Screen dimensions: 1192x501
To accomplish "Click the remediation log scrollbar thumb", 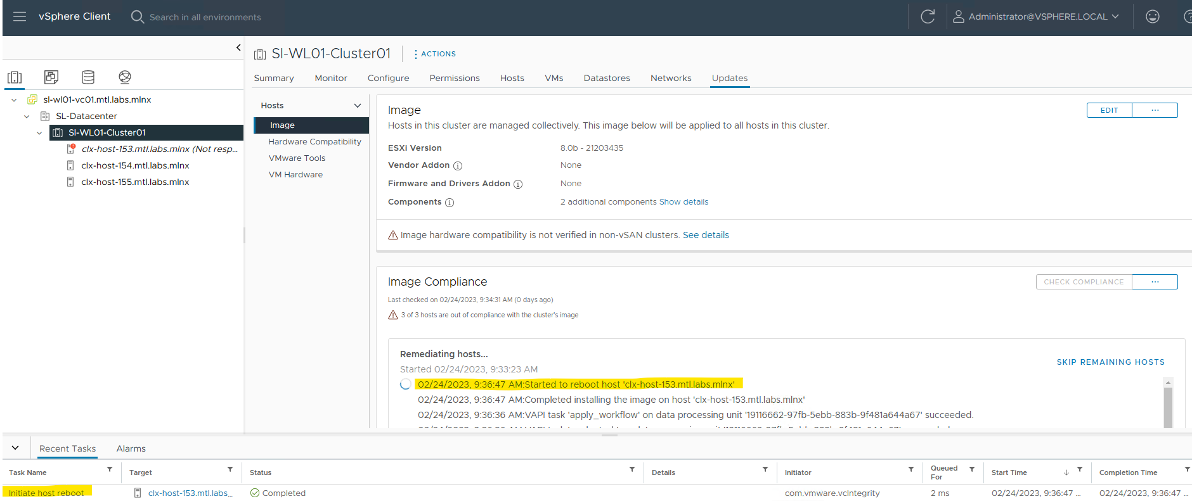I will click(1168, 407).
